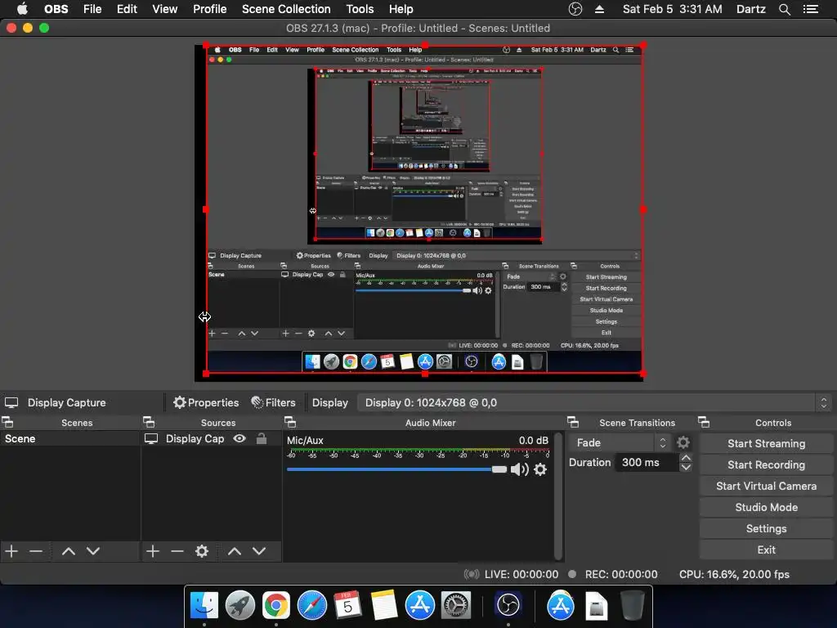Click Start Recording button
837x628 pixels.
point(766,464)
